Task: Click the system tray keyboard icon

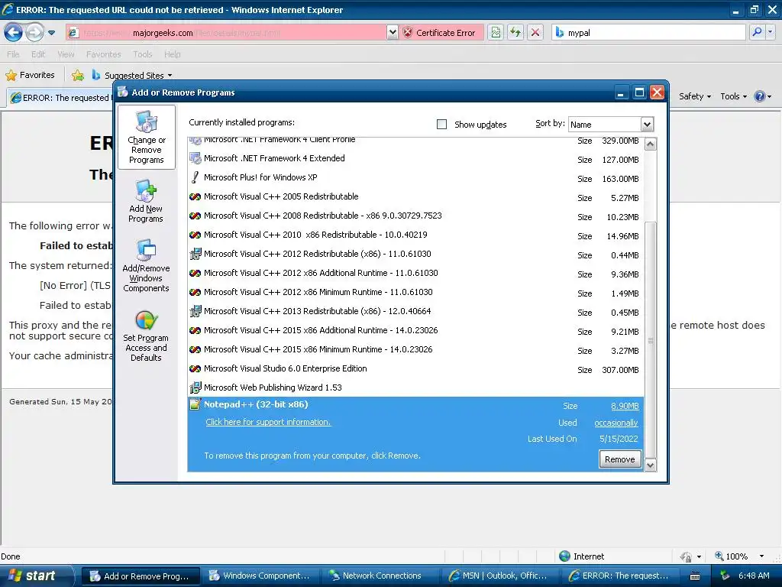Action: coord(695,576)
